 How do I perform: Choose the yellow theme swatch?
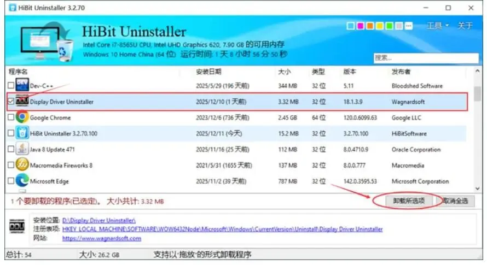pyautogui.click(x=380, y=26)
